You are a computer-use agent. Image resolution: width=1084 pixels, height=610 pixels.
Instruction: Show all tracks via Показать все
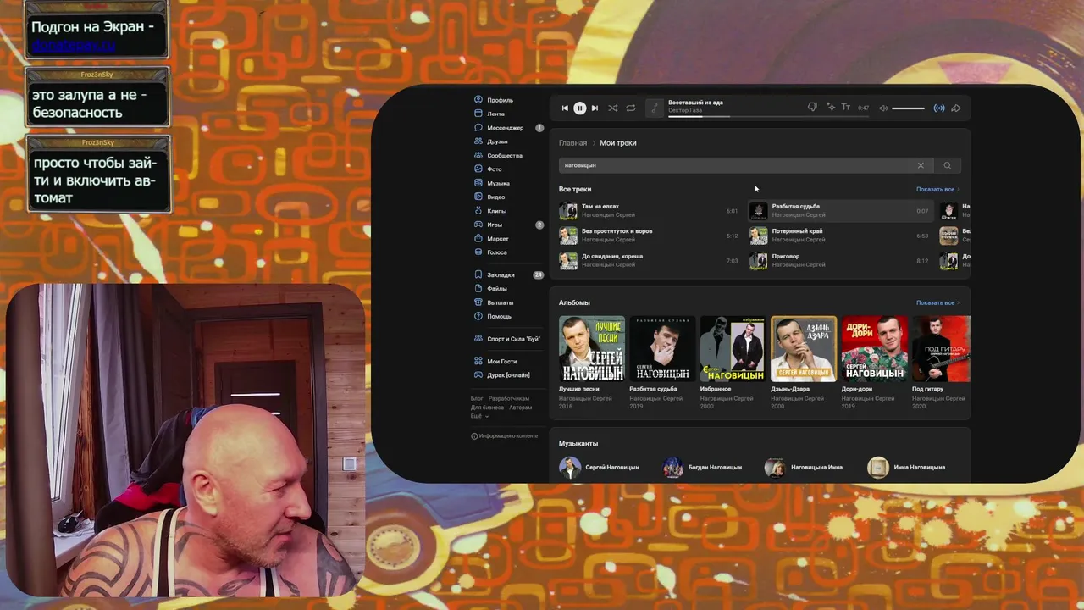click(937, 189)
